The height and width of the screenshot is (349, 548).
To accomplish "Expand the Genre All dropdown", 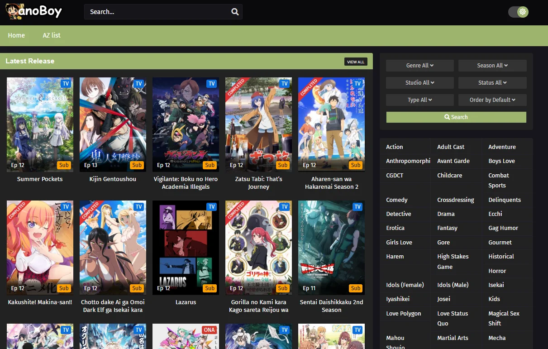I will pos(420,66).
